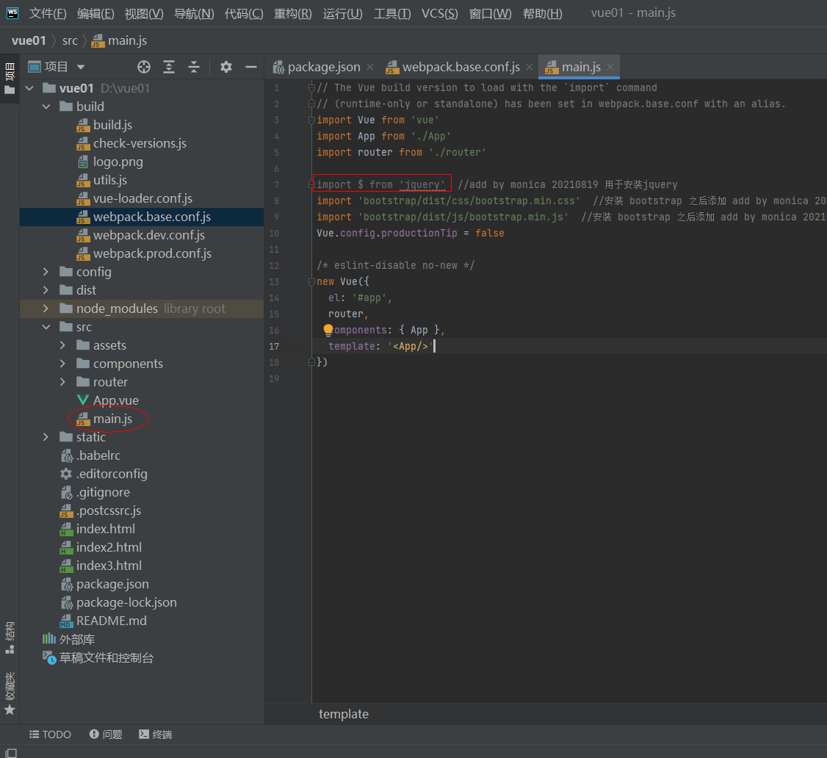The width and height of the screenshot is (827, 758).
Task: Switch to the webpack.base.conf.js tab
Action: click(x=461, y=67)
